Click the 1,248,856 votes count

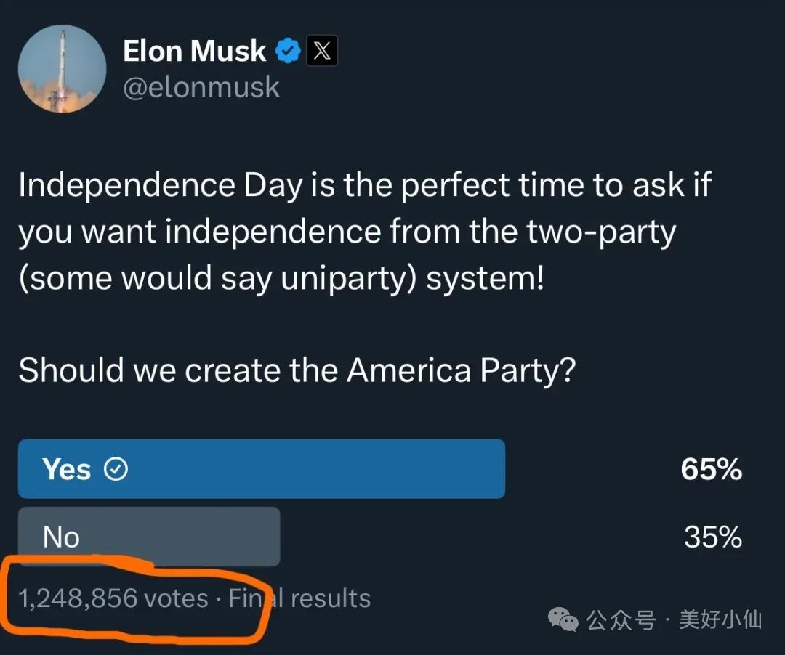point(113,598)
